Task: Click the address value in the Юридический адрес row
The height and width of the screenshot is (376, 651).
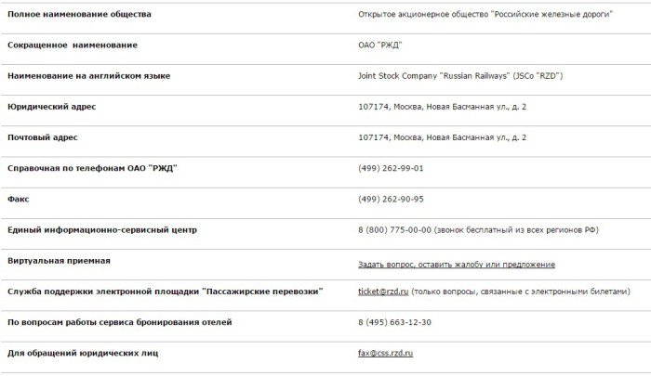Action: [x=442, y=107]
